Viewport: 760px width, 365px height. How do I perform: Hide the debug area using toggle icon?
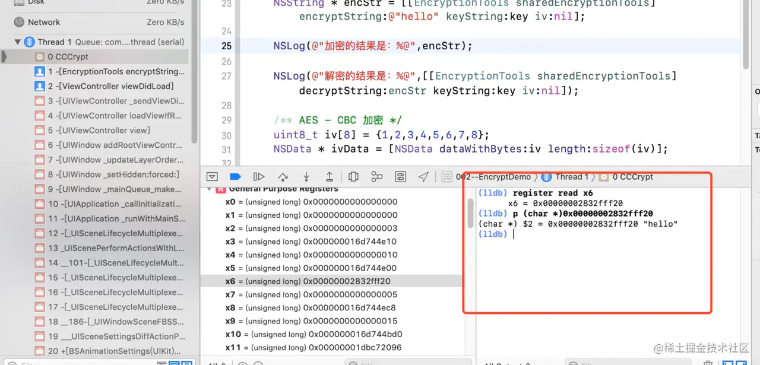point(212,177)
